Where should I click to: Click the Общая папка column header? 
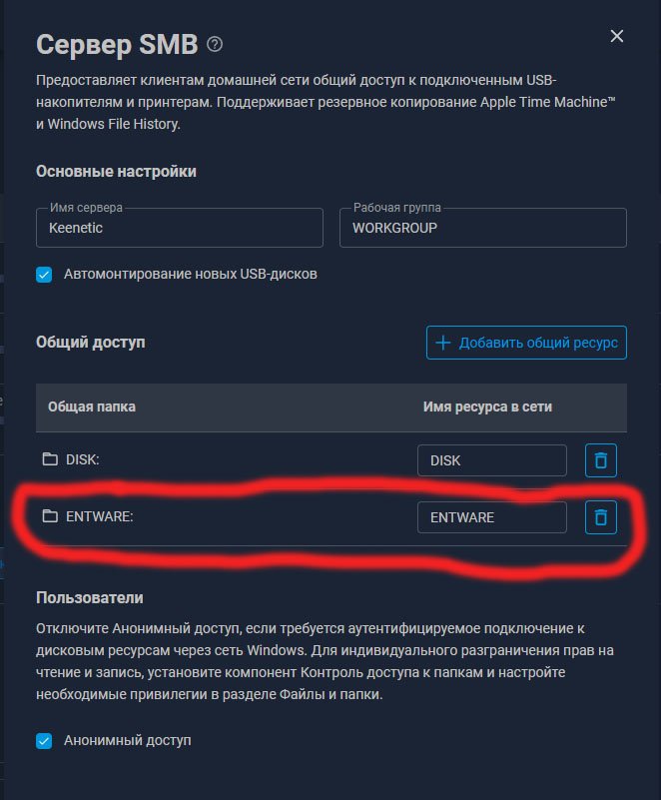coord(92,407)
